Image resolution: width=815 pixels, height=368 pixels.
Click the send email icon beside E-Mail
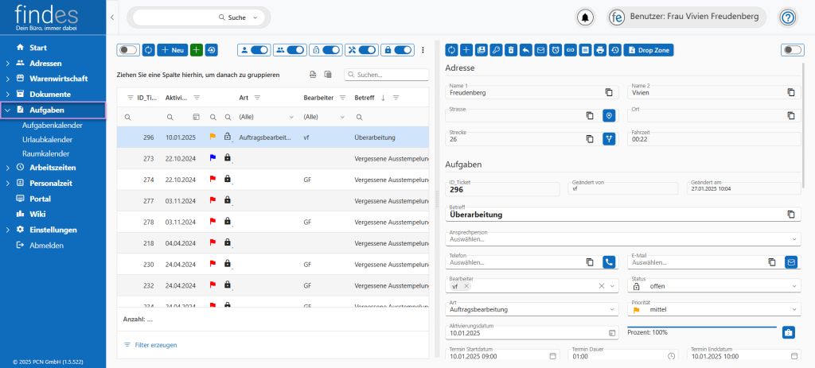pos(790,261)
